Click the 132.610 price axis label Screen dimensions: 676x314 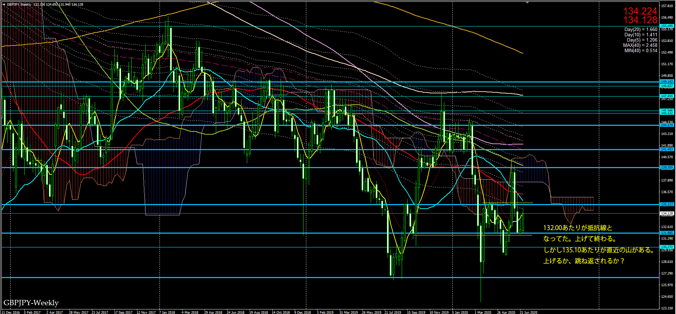click(x=667, y=227)
